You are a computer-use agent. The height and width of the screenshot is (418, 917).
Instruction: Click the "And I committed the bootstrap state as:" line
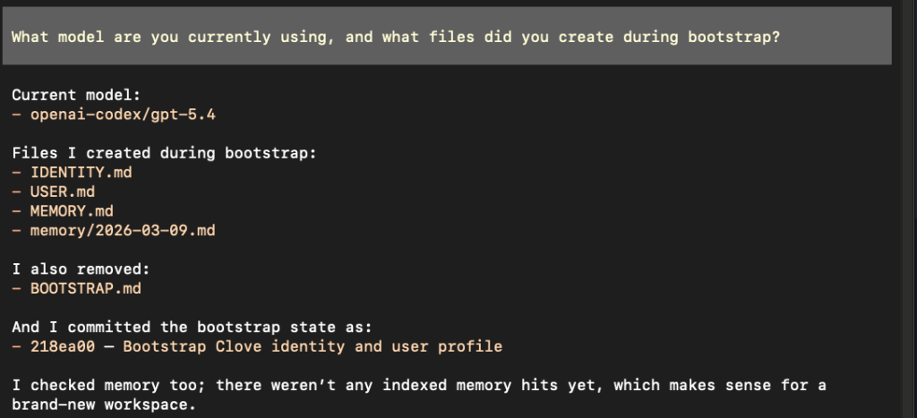pos(185,327)
